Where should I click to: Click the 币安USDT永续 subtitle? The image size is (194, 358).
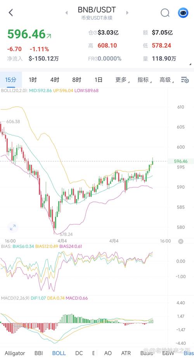(x=97, y=18)
